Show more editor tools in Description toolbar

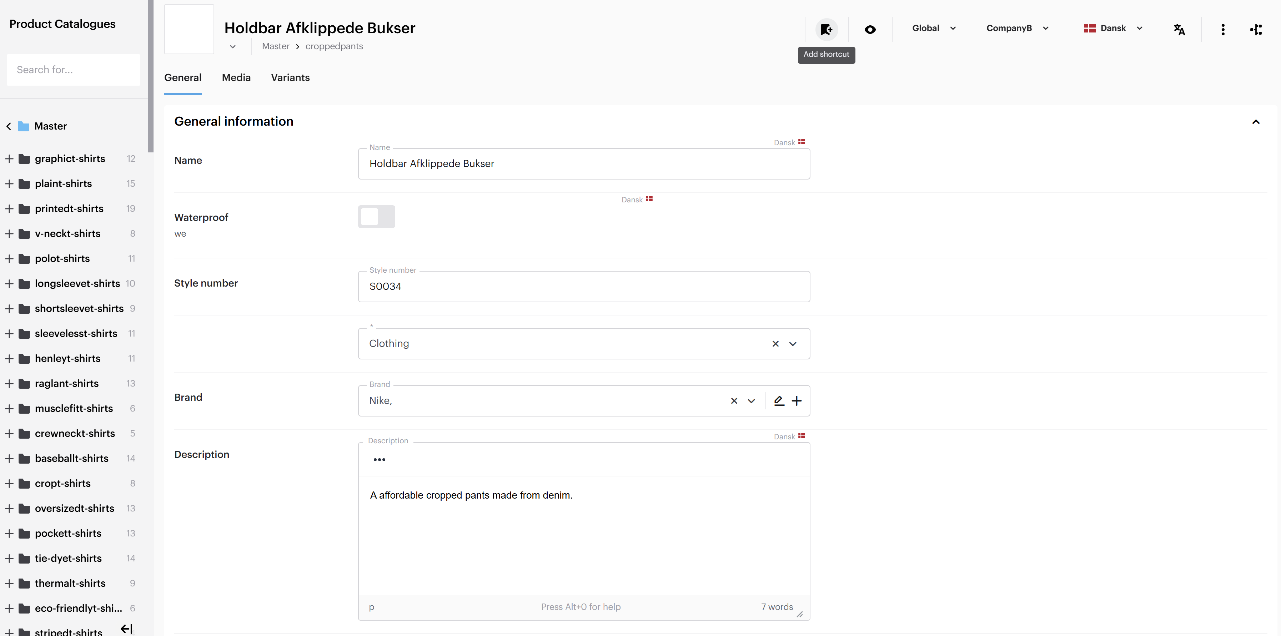379,459
